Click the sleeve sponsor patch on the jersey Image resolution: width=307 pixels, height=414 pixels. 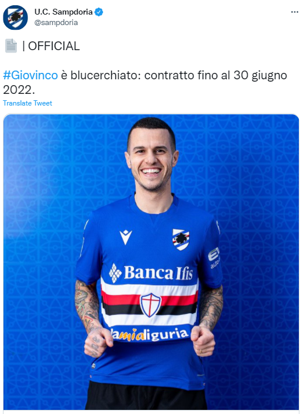point(214,257)
